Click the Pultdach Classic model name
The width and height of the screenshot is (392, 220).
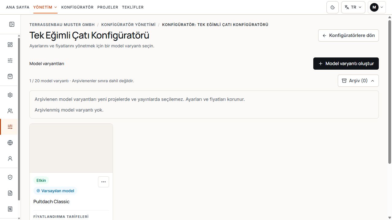pyautogui.click(x=51, y=202)
